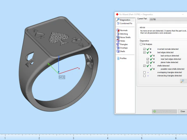Enable intersecting triangles detected checkbox

click(145, 76)
